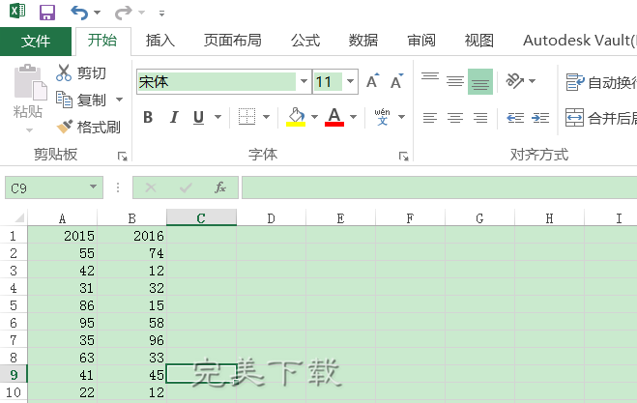The width and height of the screenshot is (637, 403).
Task: Undo the last action
Action: 79,13
